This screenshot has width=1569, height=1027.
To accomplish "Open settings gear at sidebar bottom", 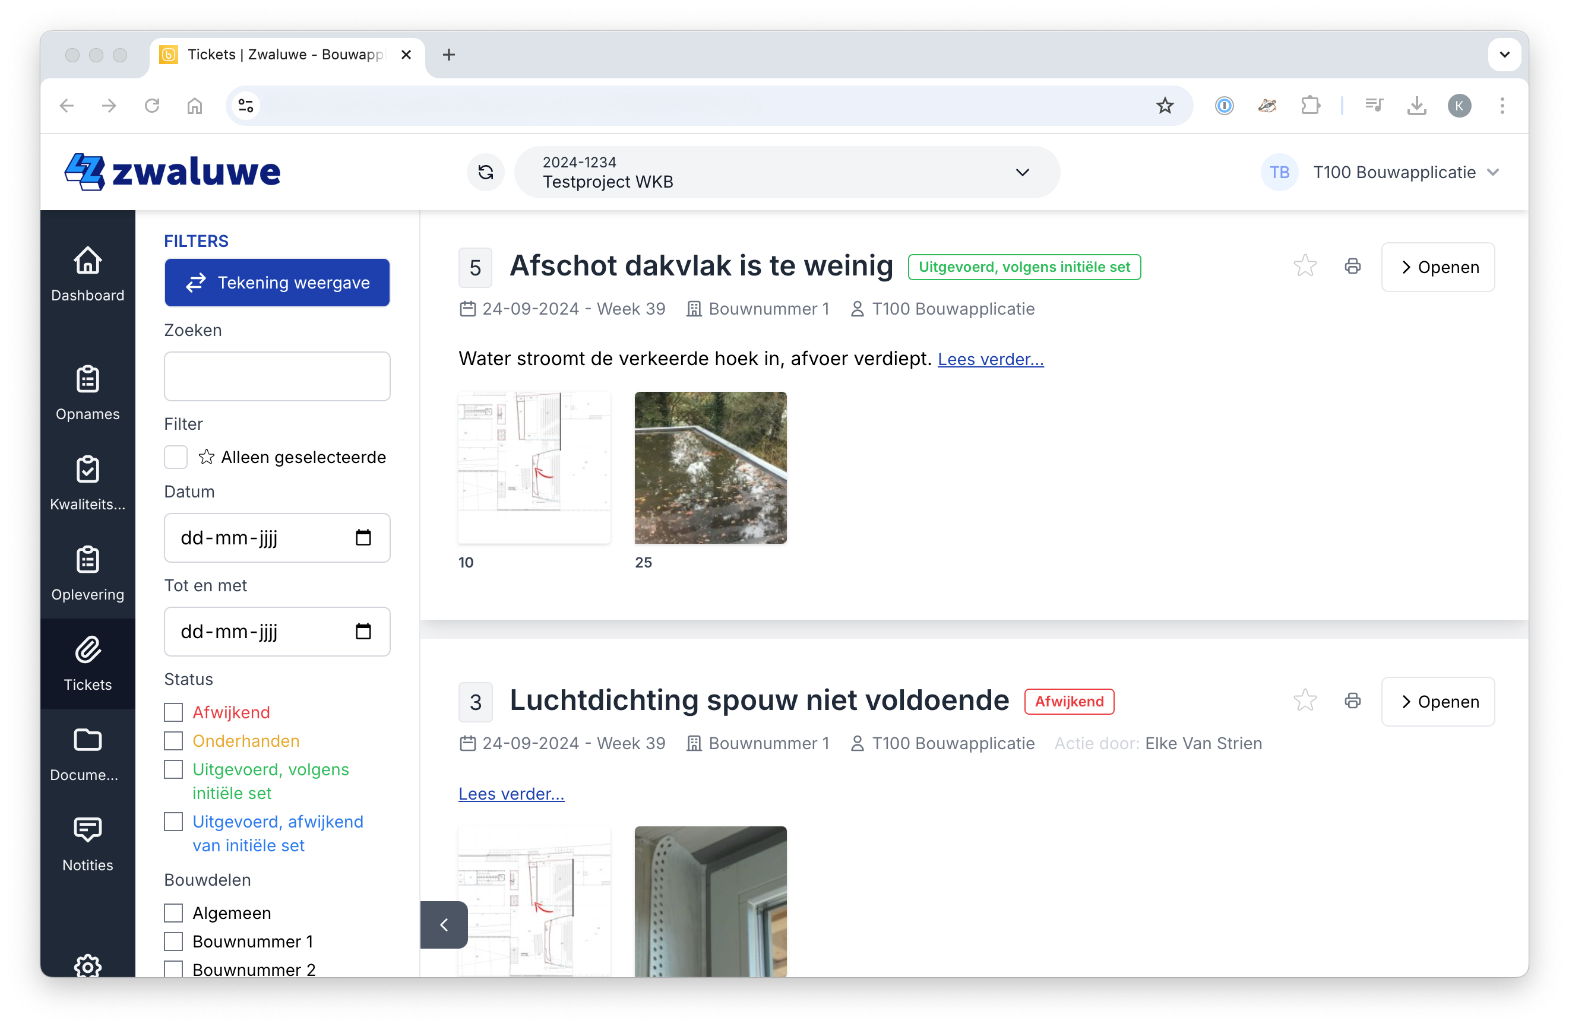I will pos(88,966).
